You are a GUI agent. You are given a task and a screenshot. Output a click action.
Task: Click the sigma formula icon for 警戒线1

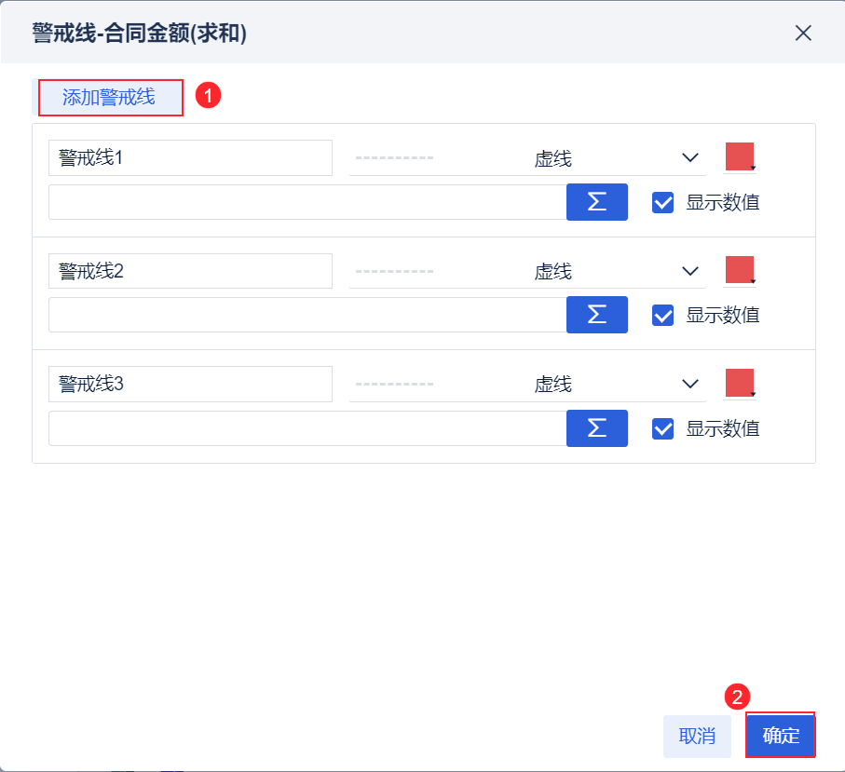(597, 202)
